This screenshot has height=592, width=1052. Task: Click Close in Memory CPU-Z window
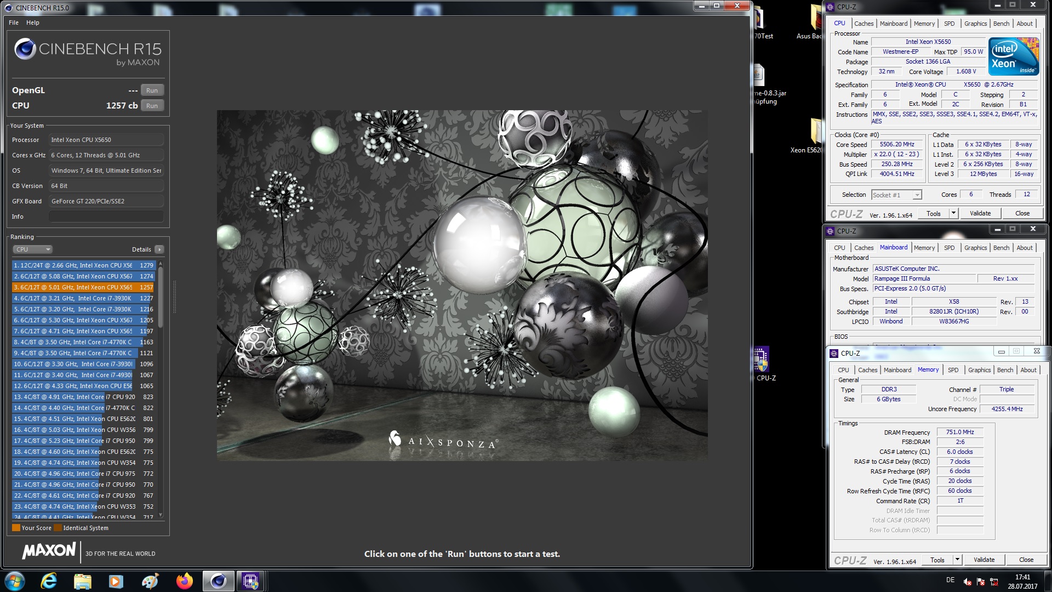click(1026, 560)
